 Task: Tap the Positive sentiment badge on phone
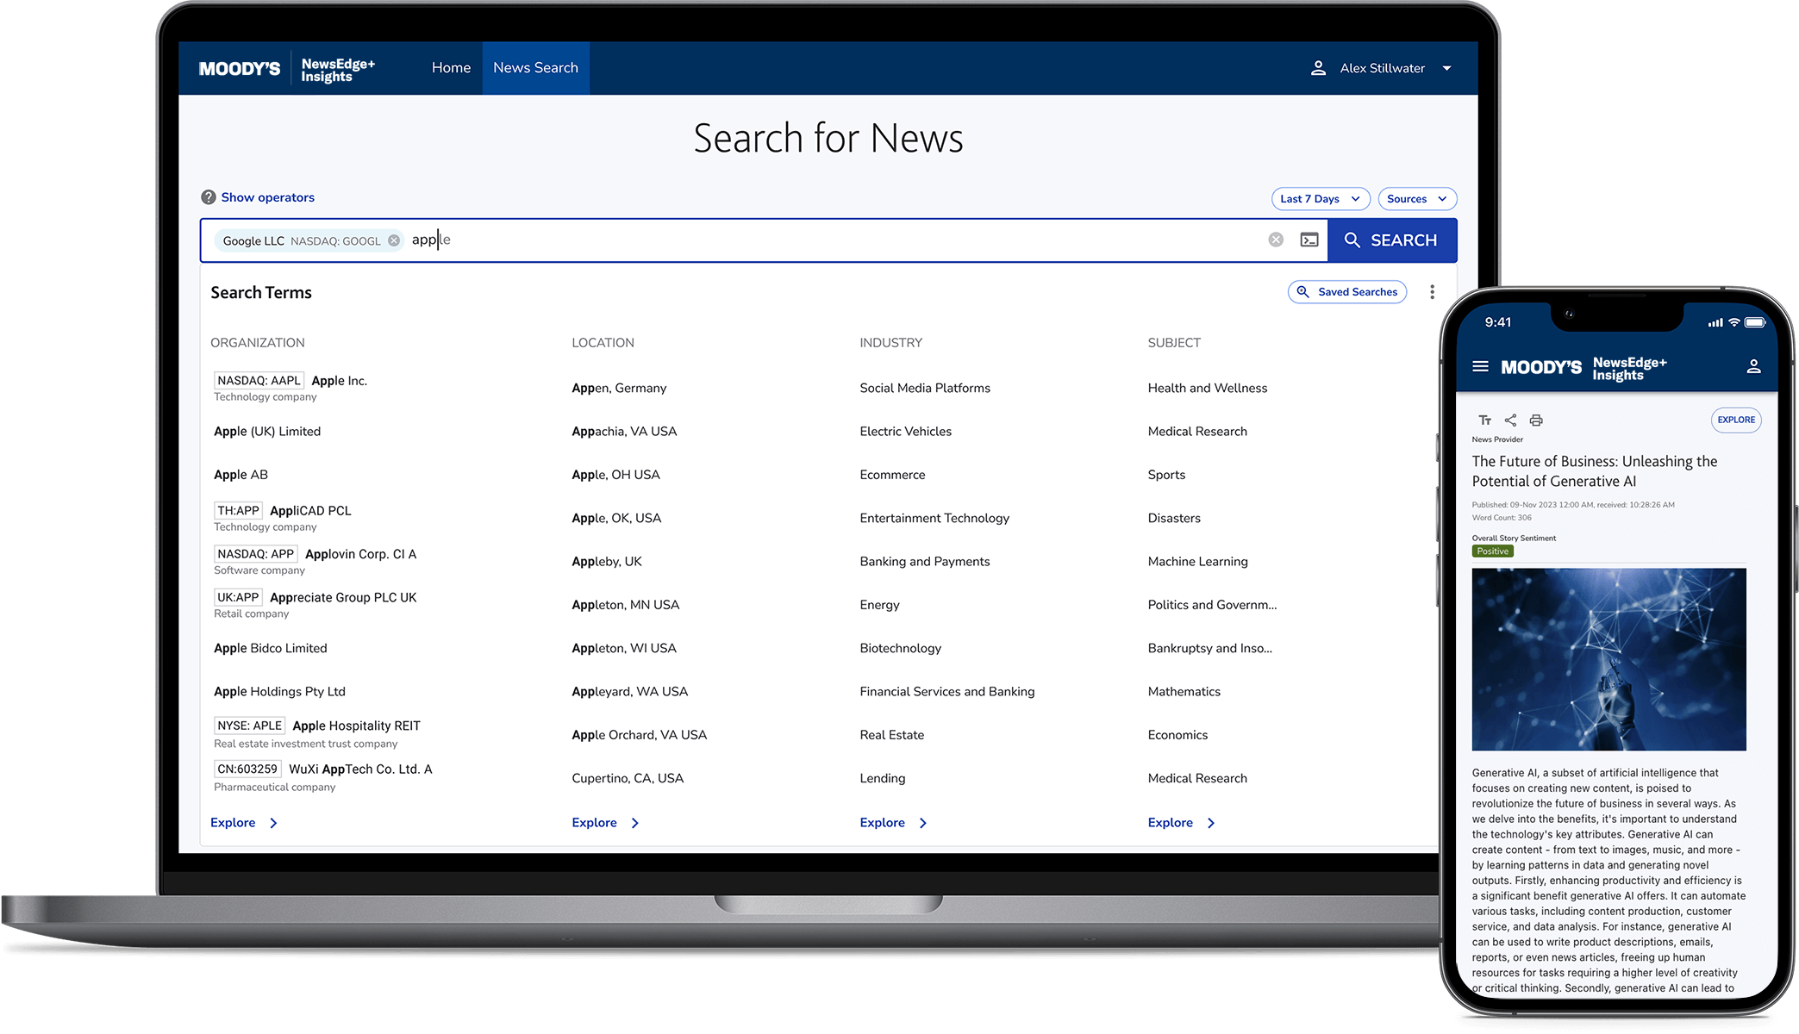pos(1492,551)
